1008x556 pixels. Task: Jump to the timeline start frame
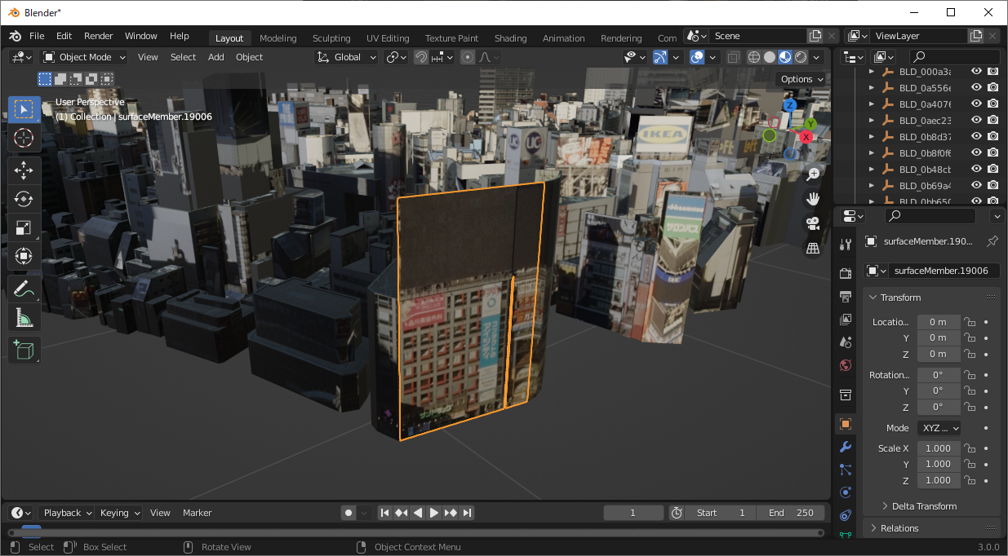tap(385, 513)
